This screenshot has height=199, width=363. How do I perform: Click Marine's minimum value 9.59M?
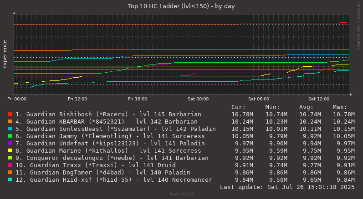pos(278,151)
